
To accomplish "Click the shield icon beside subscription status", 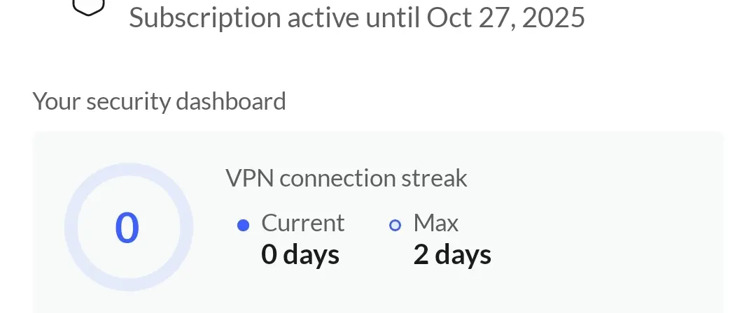I will point(88,7).
